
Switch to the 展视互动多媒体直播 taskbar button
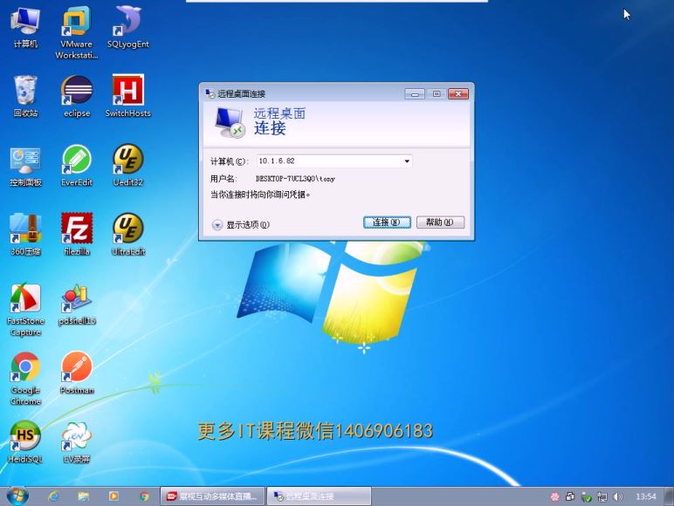[213, 496]
